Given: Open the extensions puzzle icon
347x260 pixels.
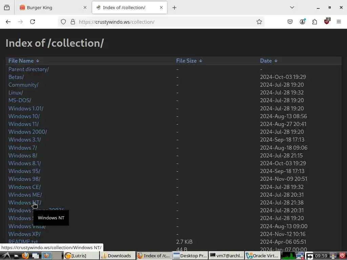Looking at the screenshot, I should [x=314, y=22].
